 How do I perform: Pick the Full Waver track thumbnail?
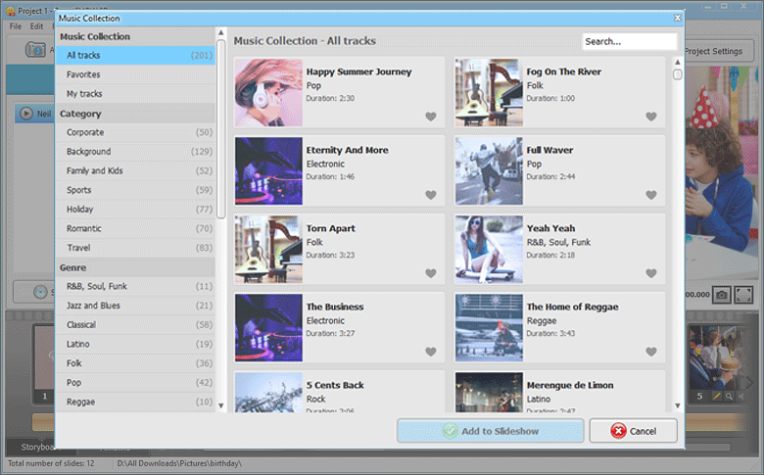point(489,171)
